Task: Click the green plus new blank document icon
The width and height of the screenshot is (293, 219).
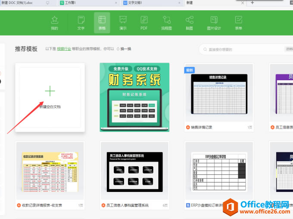Action: (x=50, y=91)
